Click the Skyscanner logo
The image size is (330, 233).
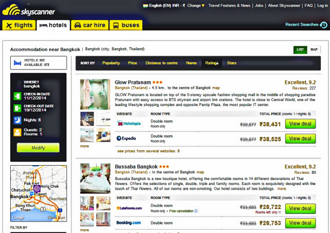(x=28, y=10)
